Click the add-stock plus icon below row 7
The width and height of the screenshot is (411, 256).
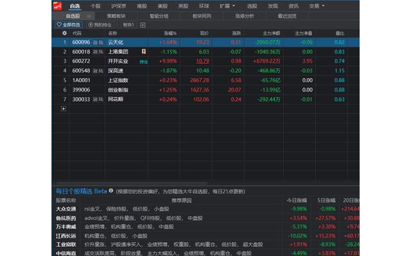(64, 109)
